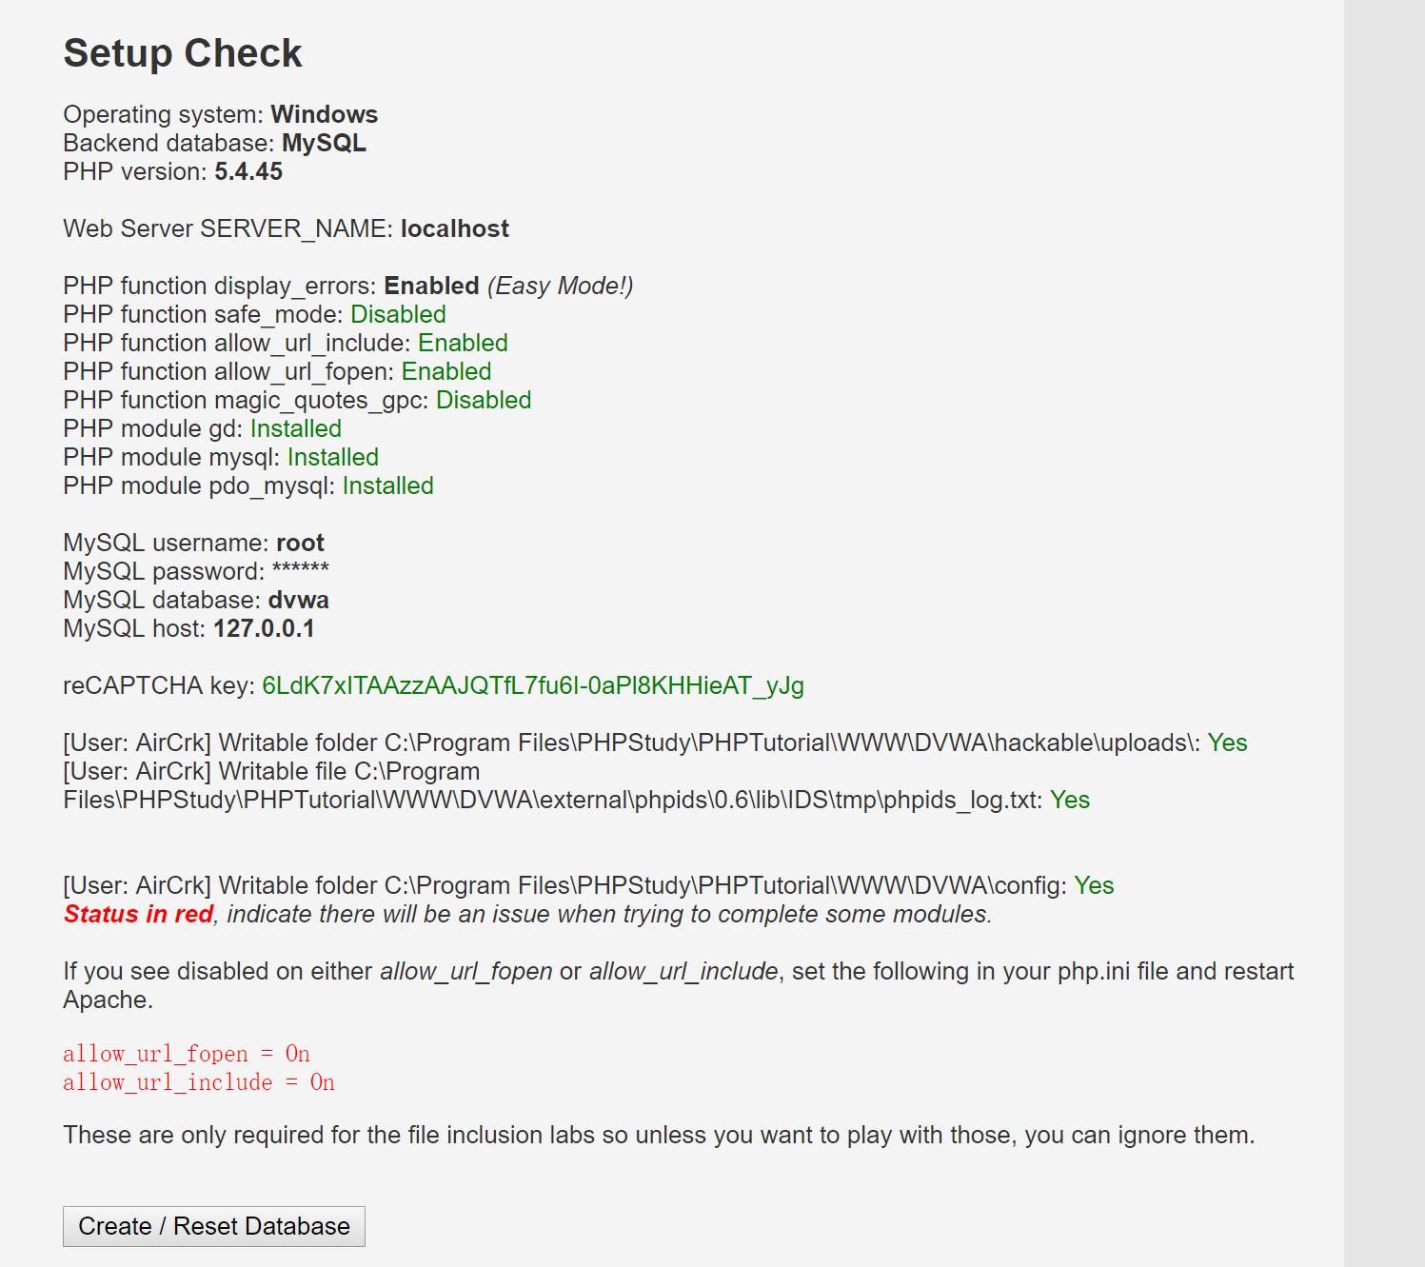Screen dimensions: 1425x1267
Task: Click the allow_url_fopen Enabled status
Action: tap(446, 371)
